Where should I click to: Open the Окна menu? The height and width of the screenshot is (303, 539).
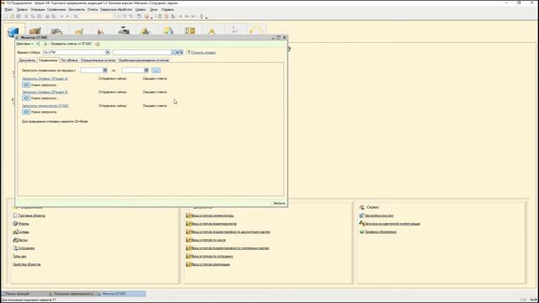click(x=153, y=9)
